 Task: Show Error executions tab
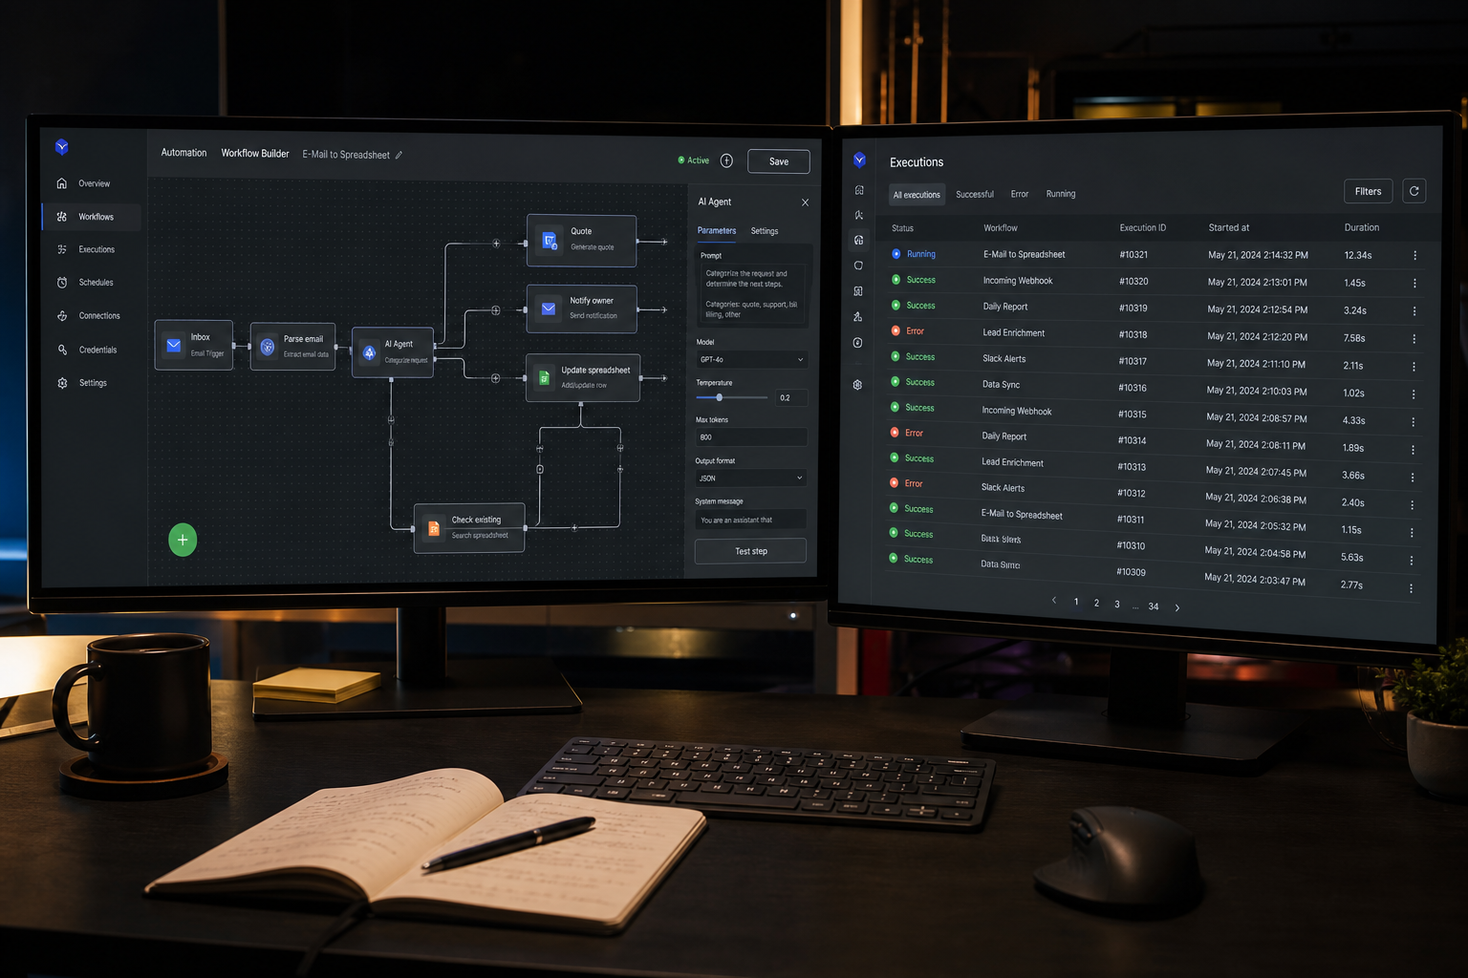(x=1020, y=194)
